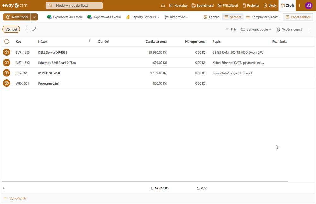Go to the Projekty module tab
Screen dimensions: 316x204
click(251, 5)
